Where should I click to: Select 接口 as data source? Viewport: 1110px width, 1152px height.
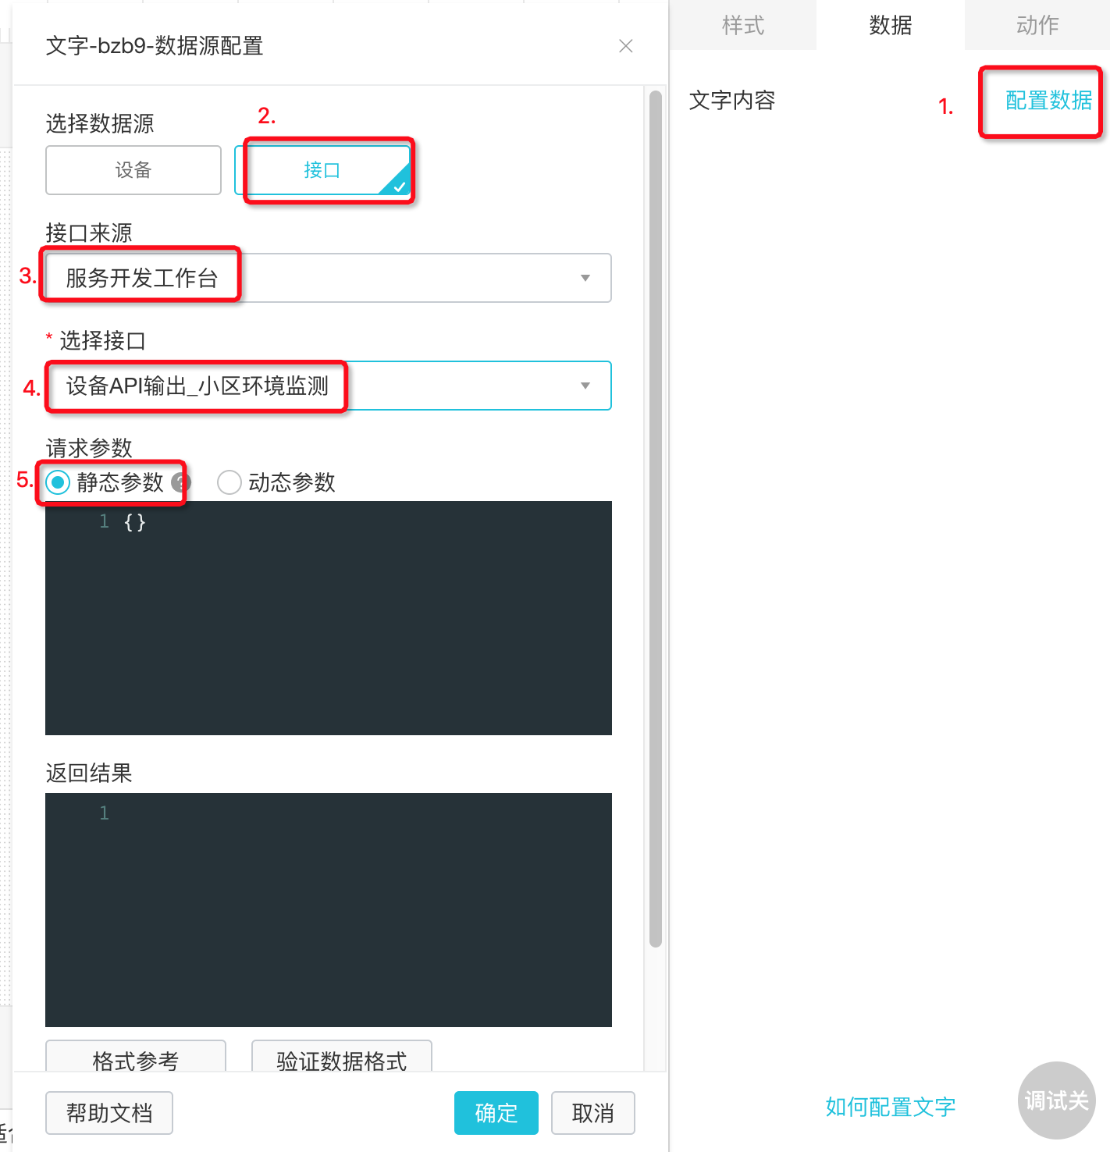[322, 170]
